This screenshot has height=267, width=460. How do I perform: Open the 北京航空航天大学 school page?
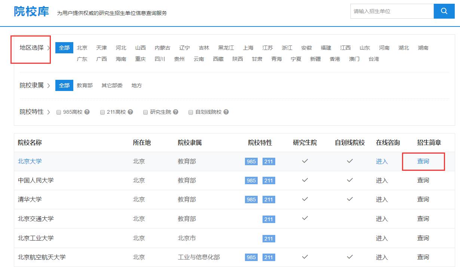42,257
